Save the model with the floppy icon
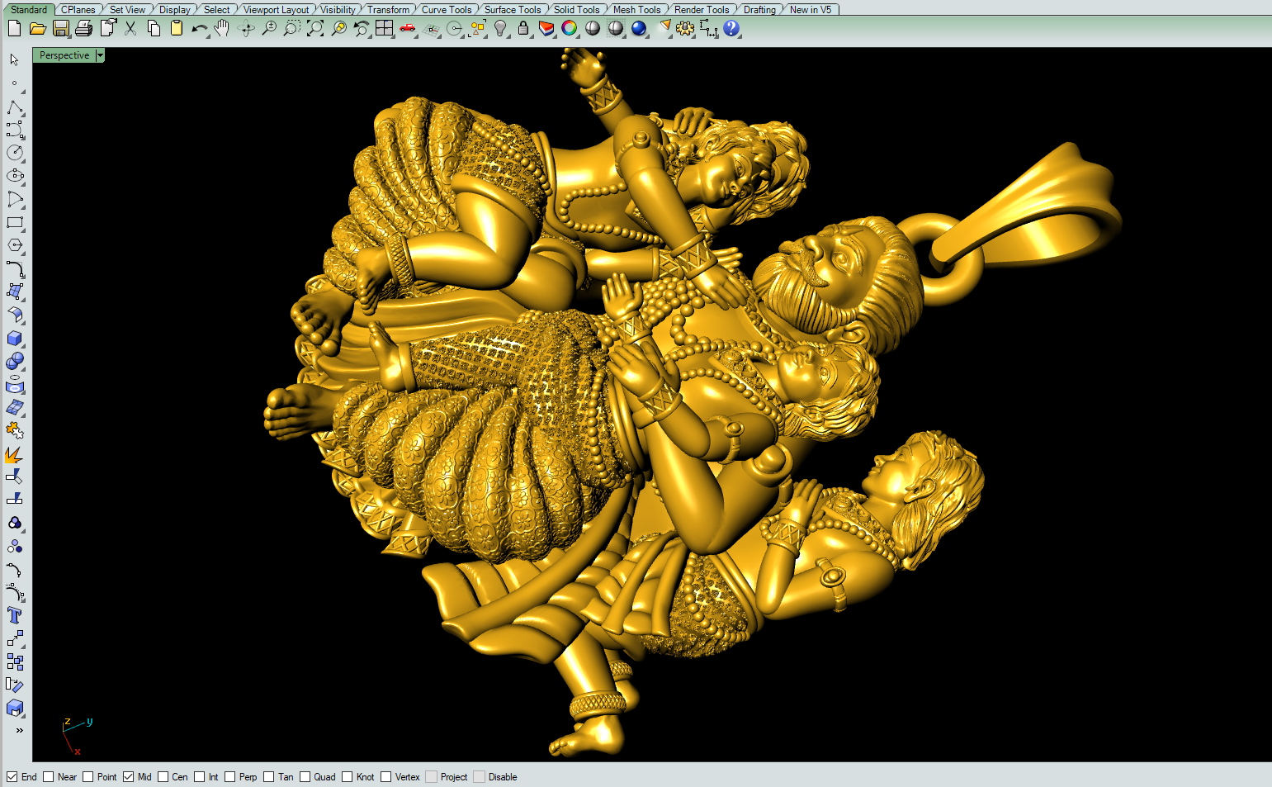Image resolution: width=1272 pixels, height=787 pixels. tap(60, 28)
